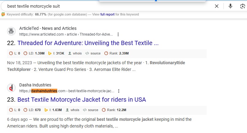Click the Bing index icon showing 1.63M
The height and width of the screenshot is (133, 247).
pyautogui.click(x=47, y=110)
